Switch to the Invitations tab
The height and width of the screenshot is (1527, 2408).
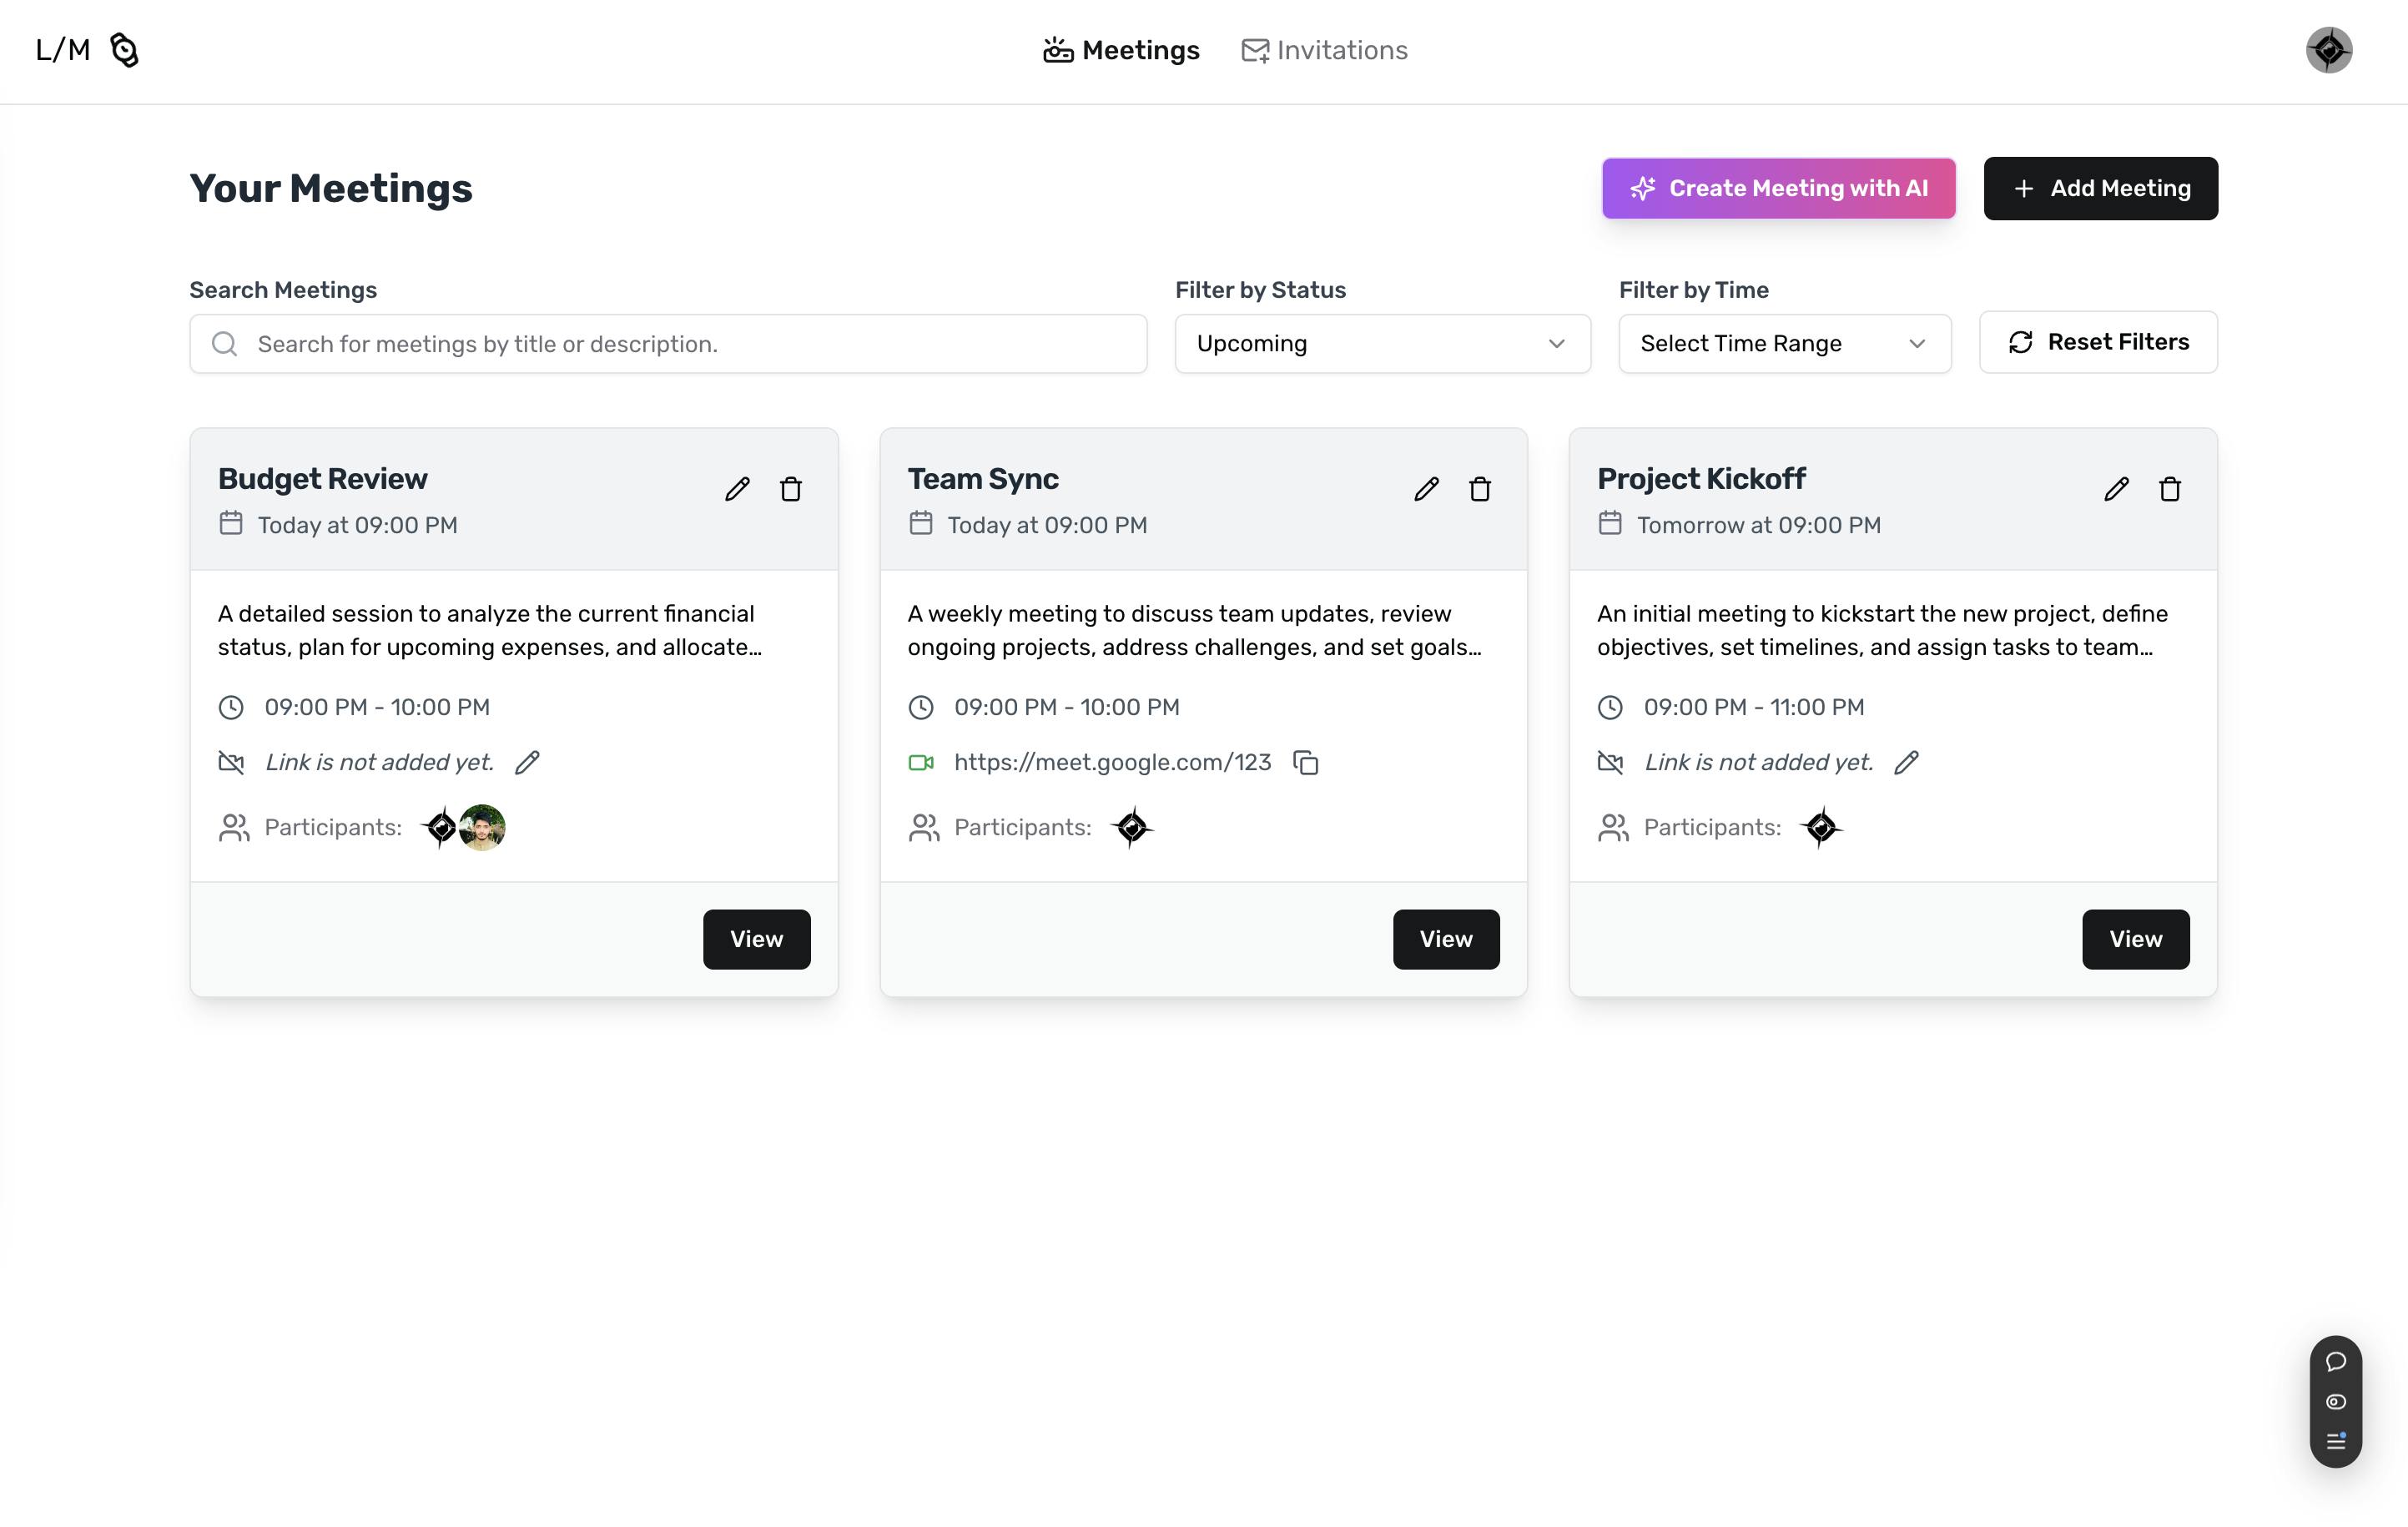click(x=1324, y=50)
